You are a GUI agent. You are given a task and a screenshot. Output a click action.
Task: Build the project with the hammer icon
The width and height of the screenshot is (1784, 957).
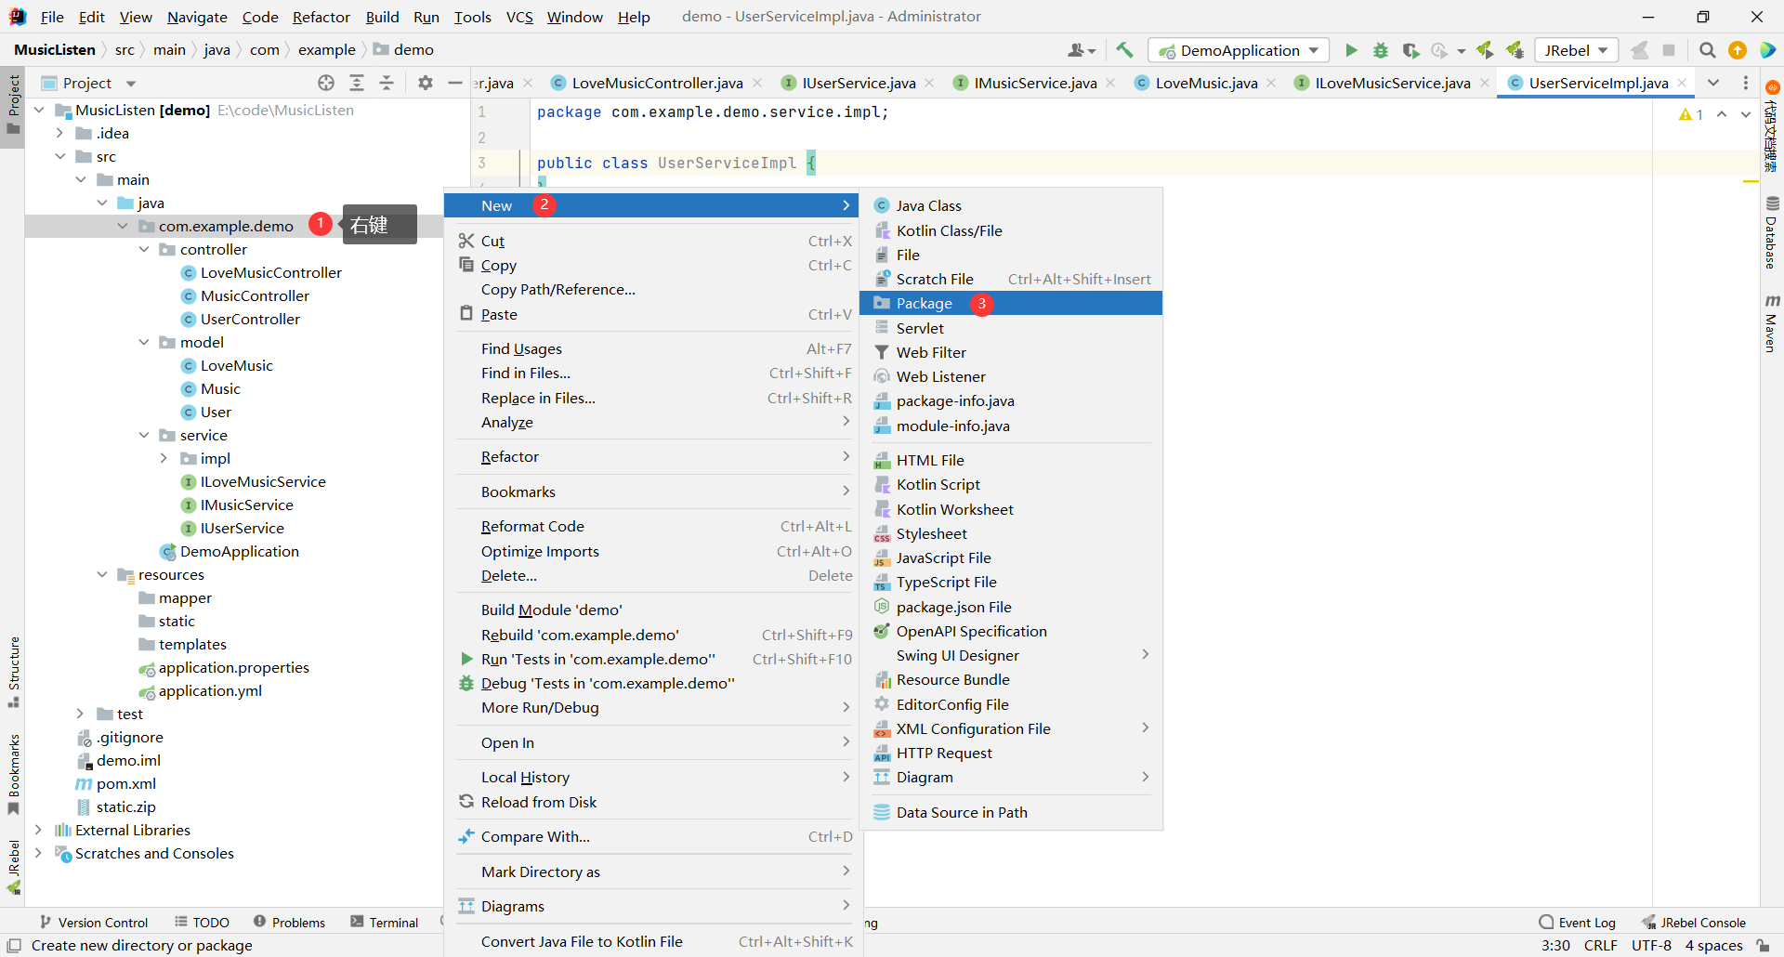tap(1124, 50)
